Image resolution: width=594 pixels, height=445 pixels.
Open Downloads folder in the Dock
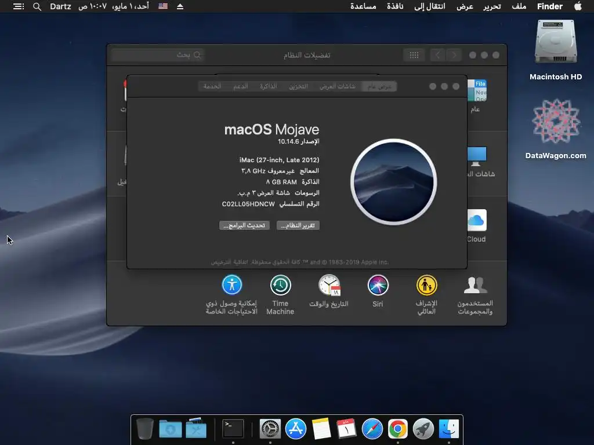click(170, 429)
